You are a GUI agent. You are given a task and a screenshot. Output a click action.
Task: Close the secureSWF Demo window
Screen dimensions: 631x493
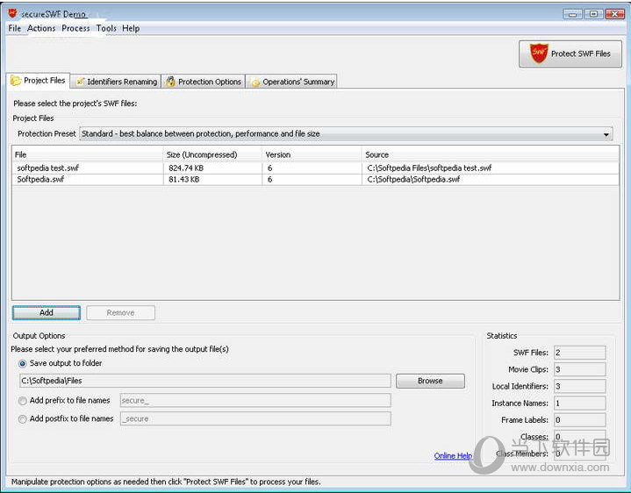(614, 14)
